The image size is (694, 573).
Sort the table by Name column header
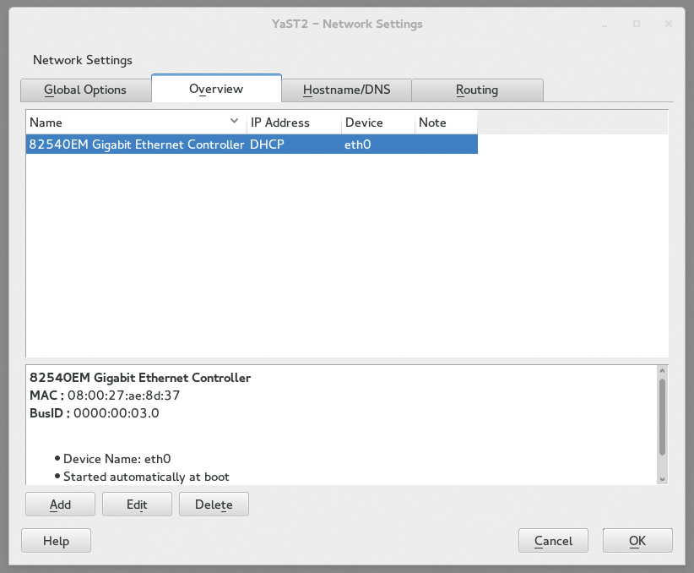coord(127,123)
